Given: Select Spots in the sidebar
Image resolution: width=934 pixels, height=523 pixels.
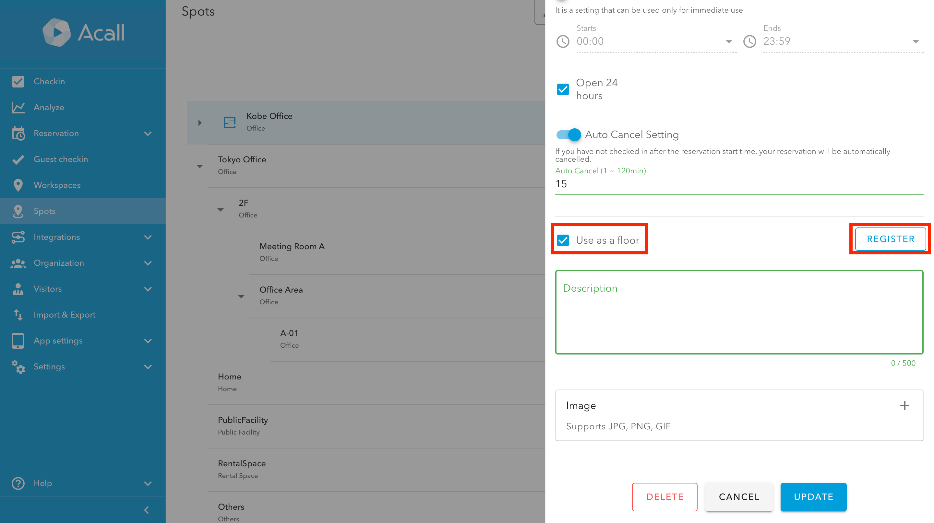Looking at the screenshot, I should [x=44, y=211].
